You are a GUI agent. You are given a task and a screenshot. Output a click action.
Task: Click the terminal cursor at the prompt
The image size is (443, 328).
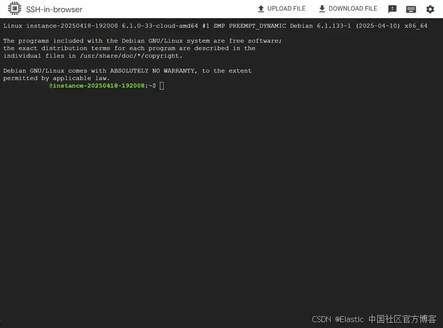click(162, 86)
